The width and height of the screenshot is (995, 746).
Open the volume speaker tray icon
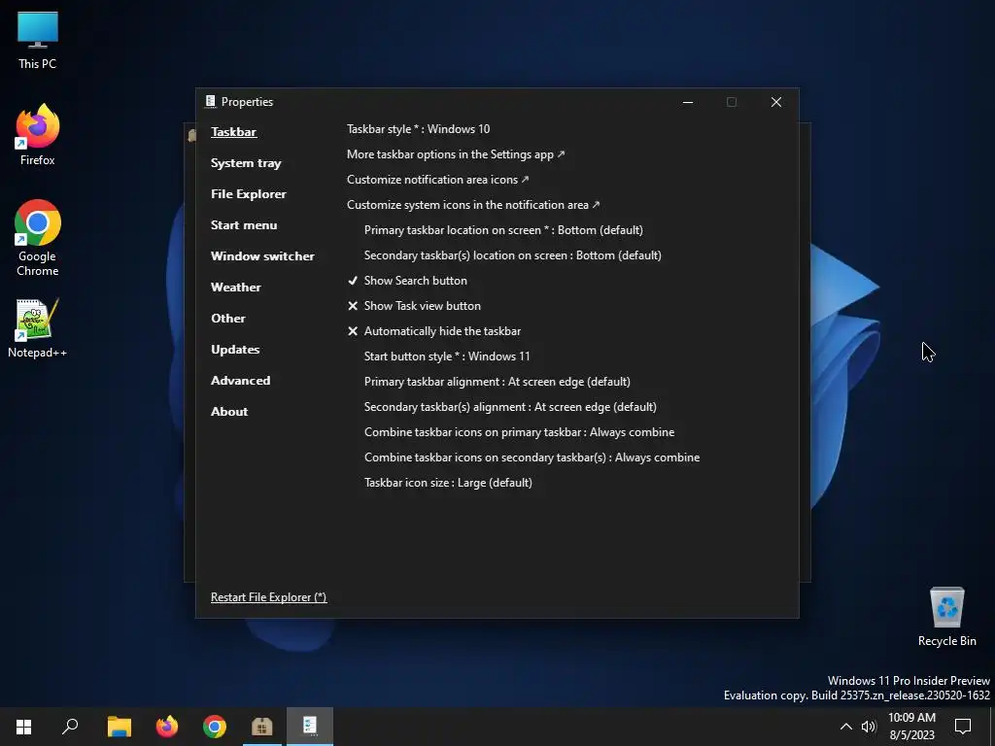[869, 727]
